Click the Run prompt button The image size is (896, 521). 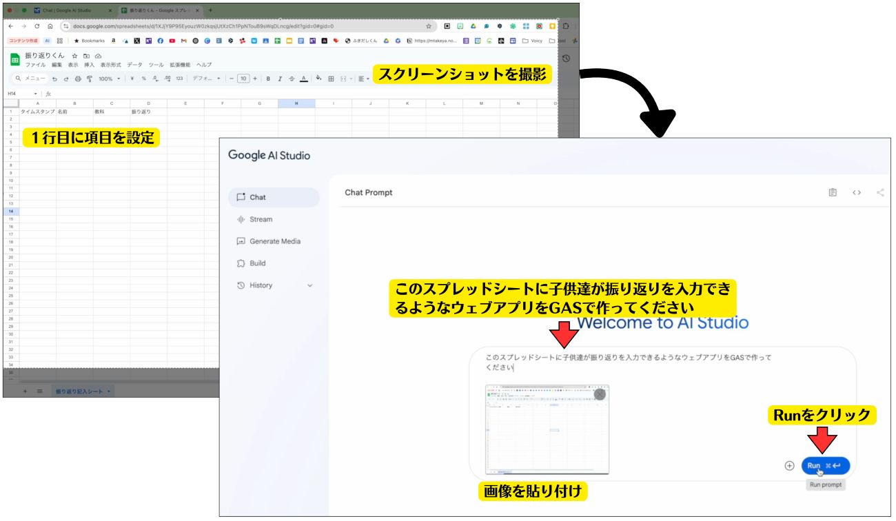tap(826, 465)
